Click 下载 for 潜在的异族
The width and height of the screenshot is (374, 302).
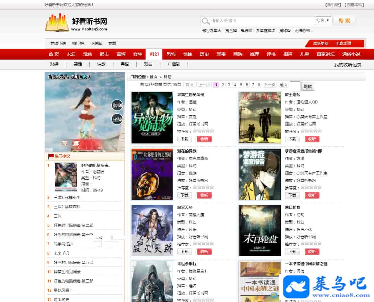[x=184, y=195]
